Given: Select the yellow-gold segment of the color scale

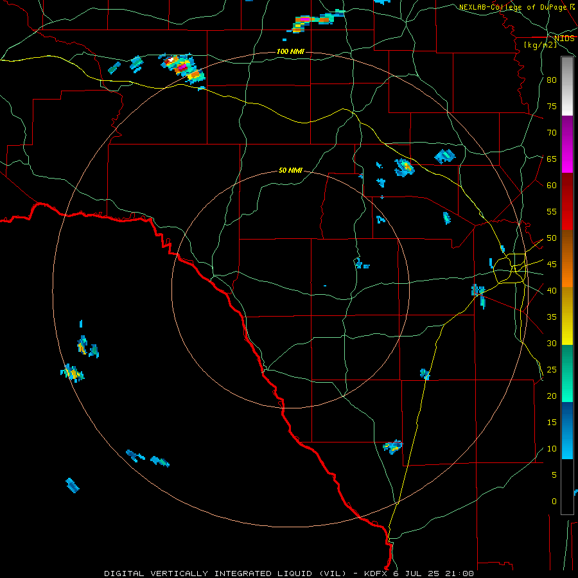Looking at the screenshot, I should coord(567,316).
